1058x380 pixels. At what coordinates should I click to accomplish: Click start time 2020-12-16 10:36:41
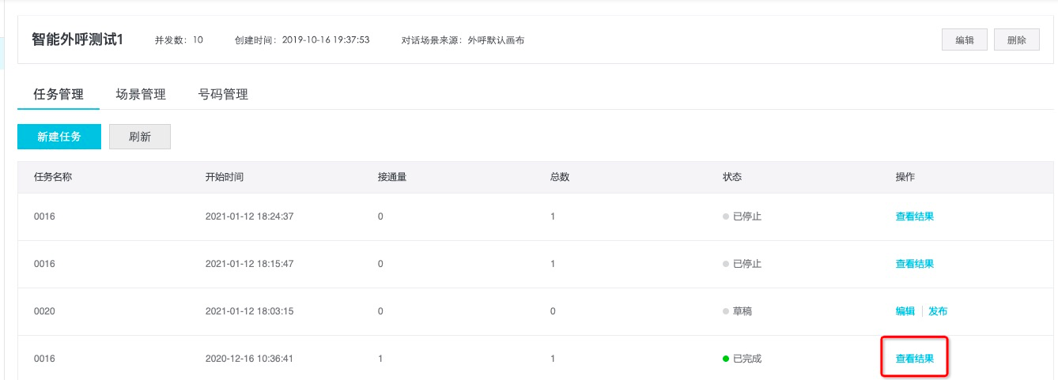(x=250, y=359)
